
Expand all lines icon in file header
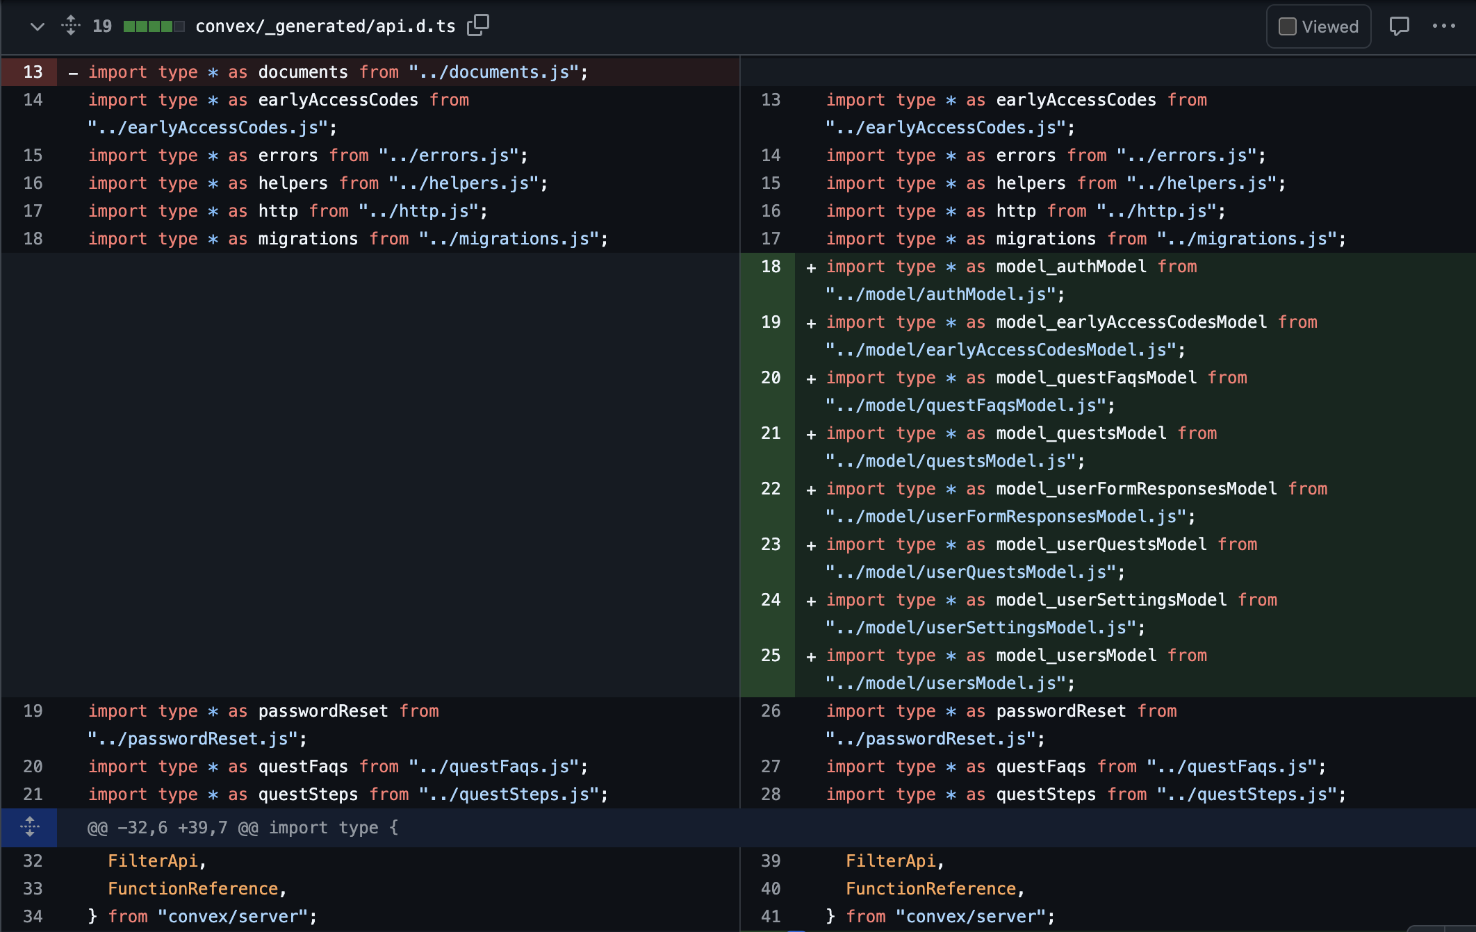[71, 26]
